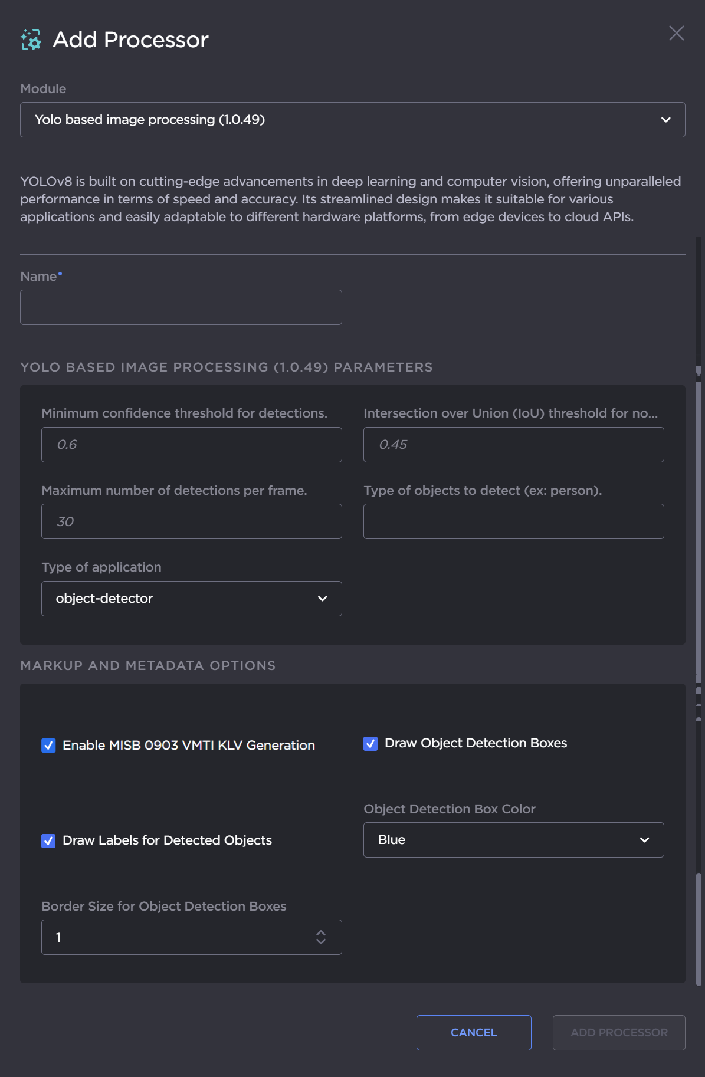This screenshot has height=1077, width=705.
Task: Click the Border Size number field
Action: click(x=177, y=937)
